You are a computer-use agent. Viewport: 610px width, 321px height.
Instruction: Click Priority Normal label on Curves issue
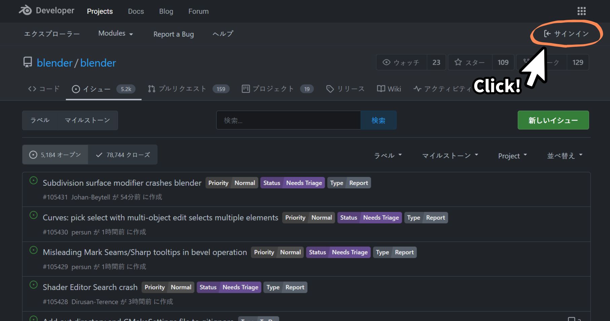coord(309,217)
